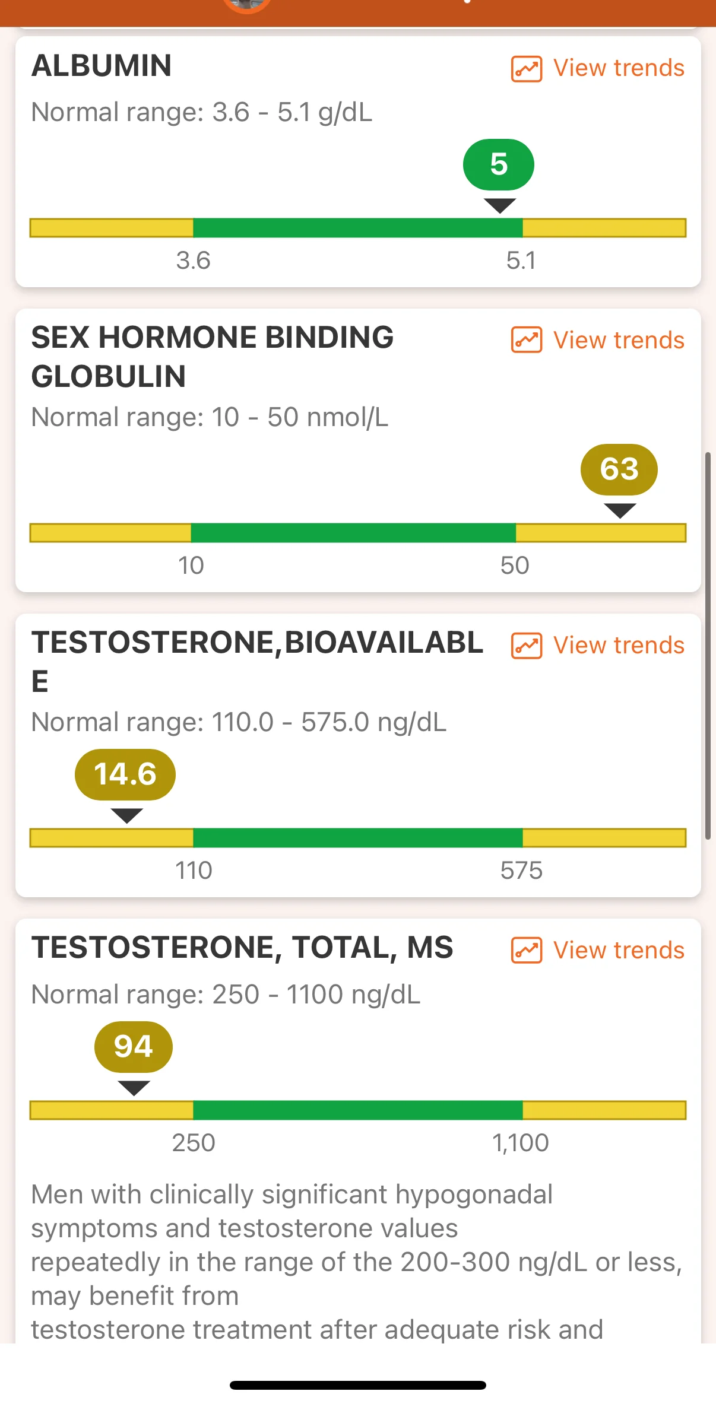716x1404 pixels.
Task: Click the Albumin range bar green section
Action: [x=357, y=228]
